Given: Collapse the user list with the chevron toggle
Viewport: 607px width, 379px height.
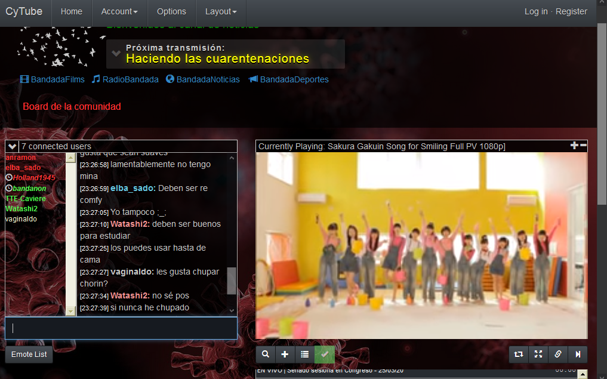Looking at the screenshot, I should pos(12,146).
